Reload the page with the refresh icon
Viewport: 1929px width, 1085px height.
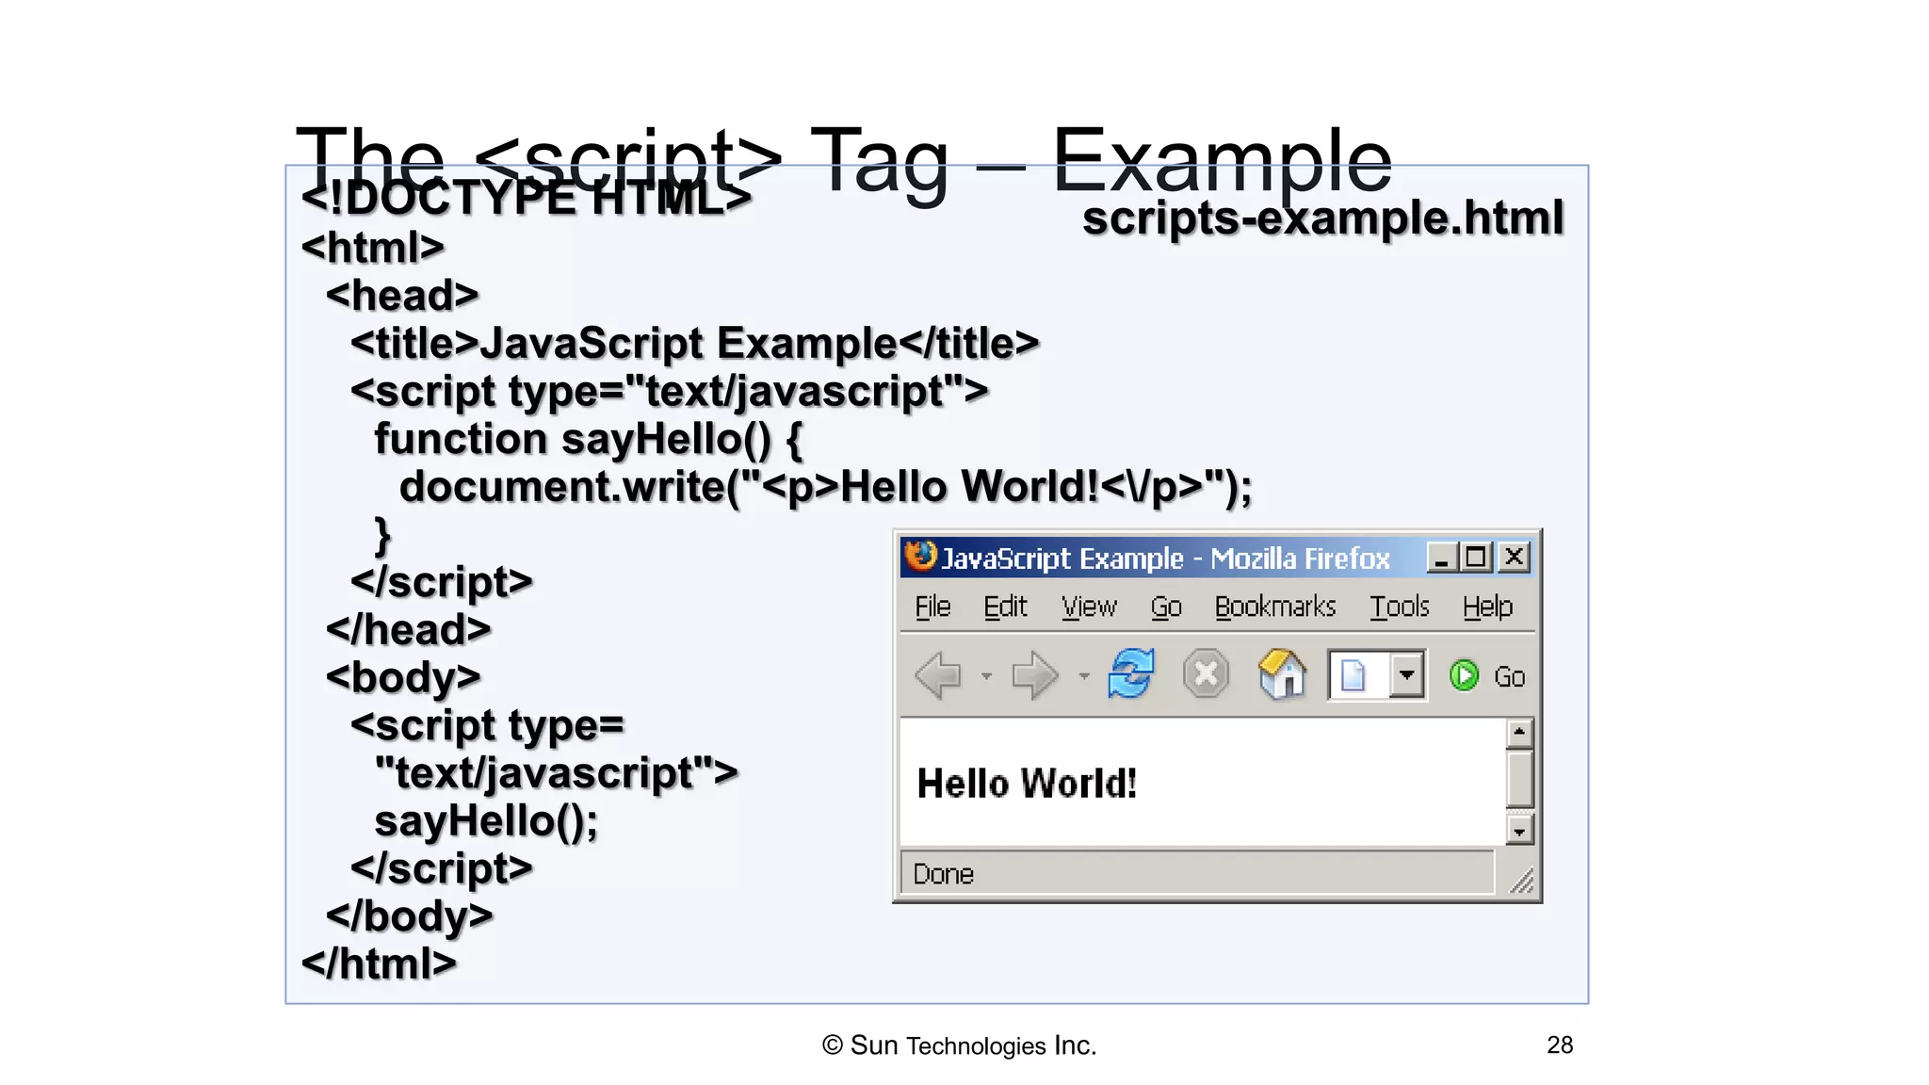[1130, 674]
